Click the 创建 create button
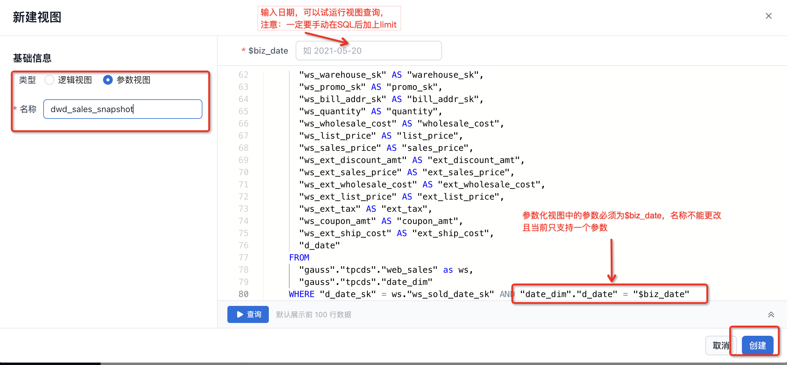 point(757,345)
